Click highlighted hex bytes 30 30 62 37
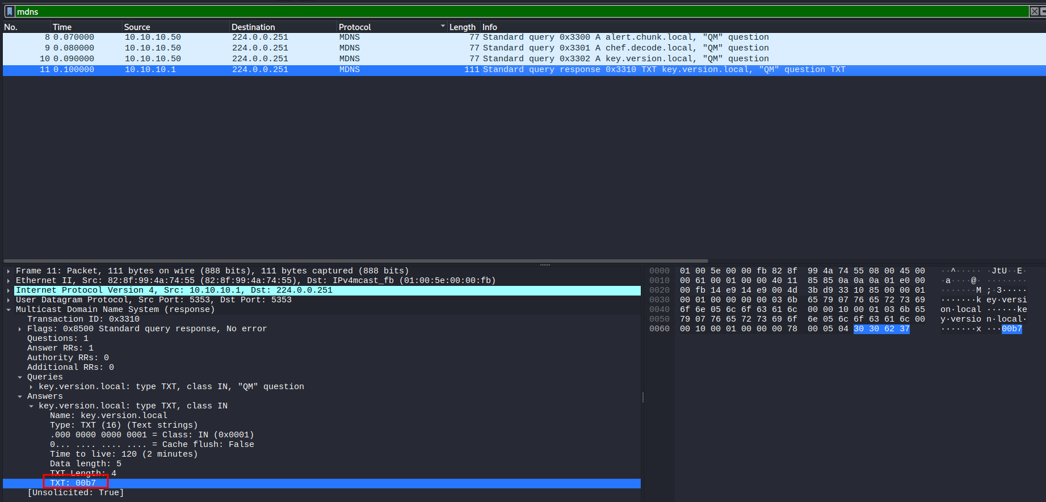The width and height of the screenshot is (1046, 502). tap(881, 329)
